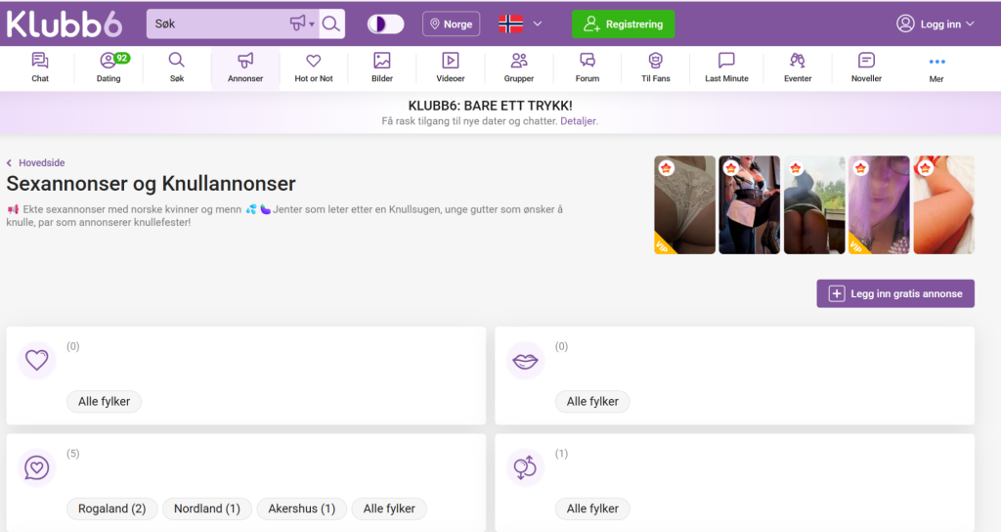Click Legg inn gratis annonse button
1001x532 pixels.
pyautogui.click(x=895, y=293)
